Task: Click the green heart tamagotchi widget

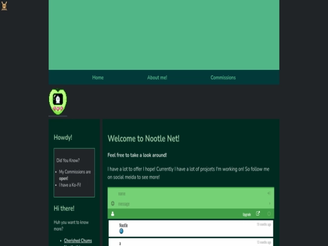Action: click(x=58, y=101)
